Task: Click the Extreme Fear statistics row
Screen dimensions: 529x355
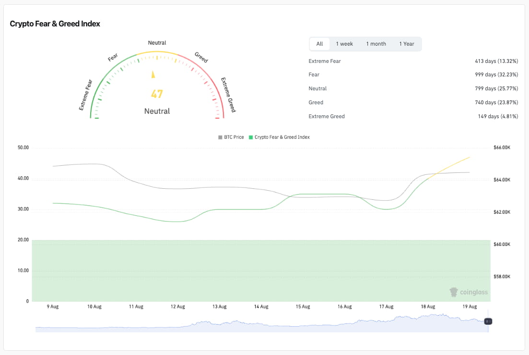Action: 413,61
